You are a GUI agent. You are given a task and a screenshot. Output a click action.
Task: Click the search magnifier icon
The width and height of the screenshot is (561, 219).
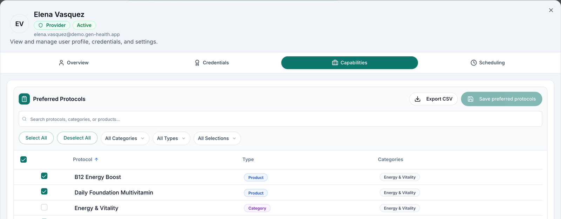pyautogui.click(x=25, y=119)
